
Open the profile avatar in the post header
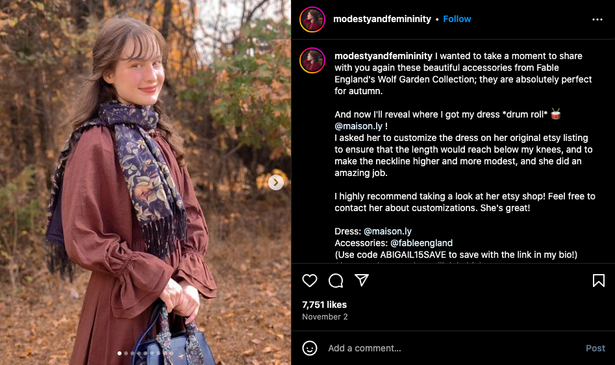point(312,19)
